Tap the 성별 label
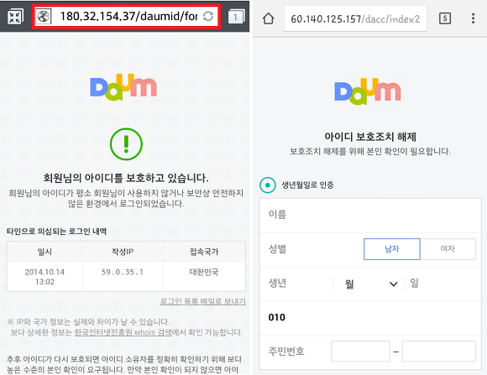Image resolution: width=487 pixels, height=375 pixels. [277, 249]
